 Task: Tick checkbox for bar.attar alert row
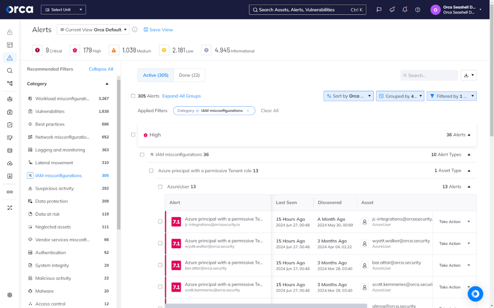(x=160, y=265)
